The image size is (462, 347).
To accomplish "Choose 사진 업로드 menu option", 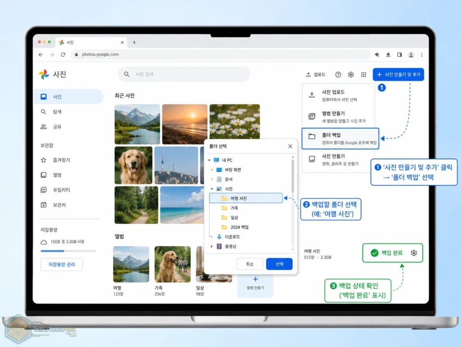I will point(338,95).
